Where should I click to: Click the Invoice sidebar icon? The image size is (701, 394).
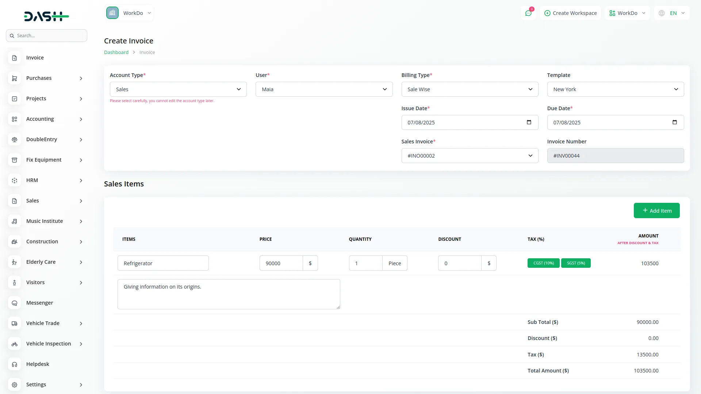[x=15, y=58]
